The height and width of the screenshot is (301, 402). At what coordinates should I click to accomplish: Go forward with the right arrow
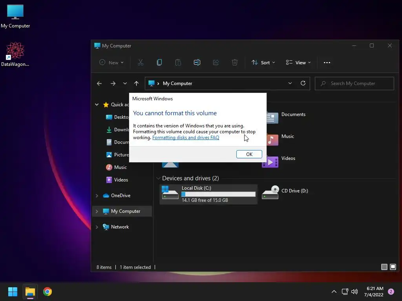113,83
